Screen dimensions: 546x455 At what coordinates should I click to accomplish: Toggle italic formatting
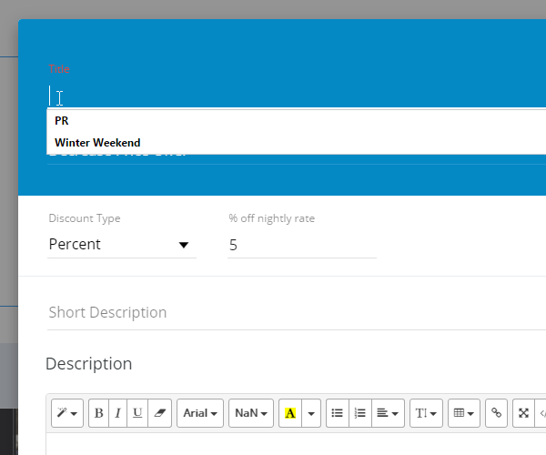pyautogui.click(x=118, y=413)
